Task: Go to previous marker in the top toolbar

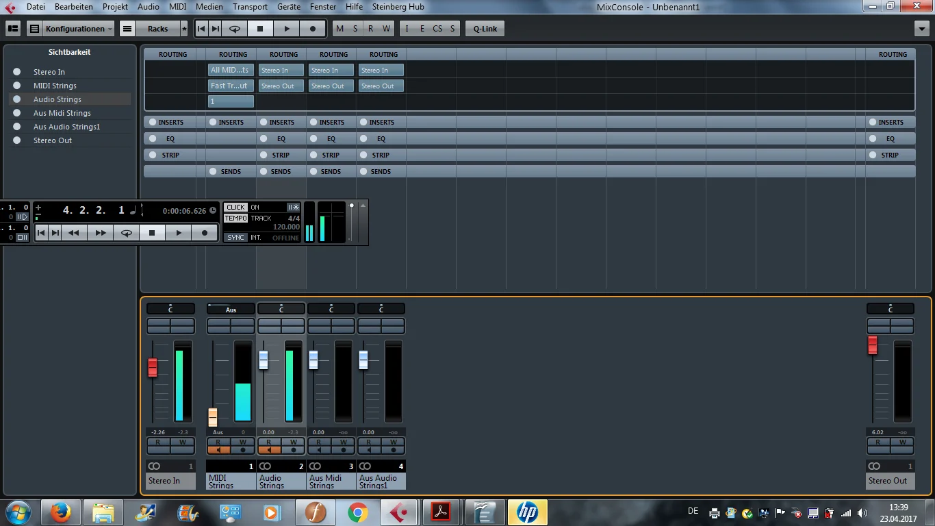Action: pyautogui.click(x=201, y=29)
